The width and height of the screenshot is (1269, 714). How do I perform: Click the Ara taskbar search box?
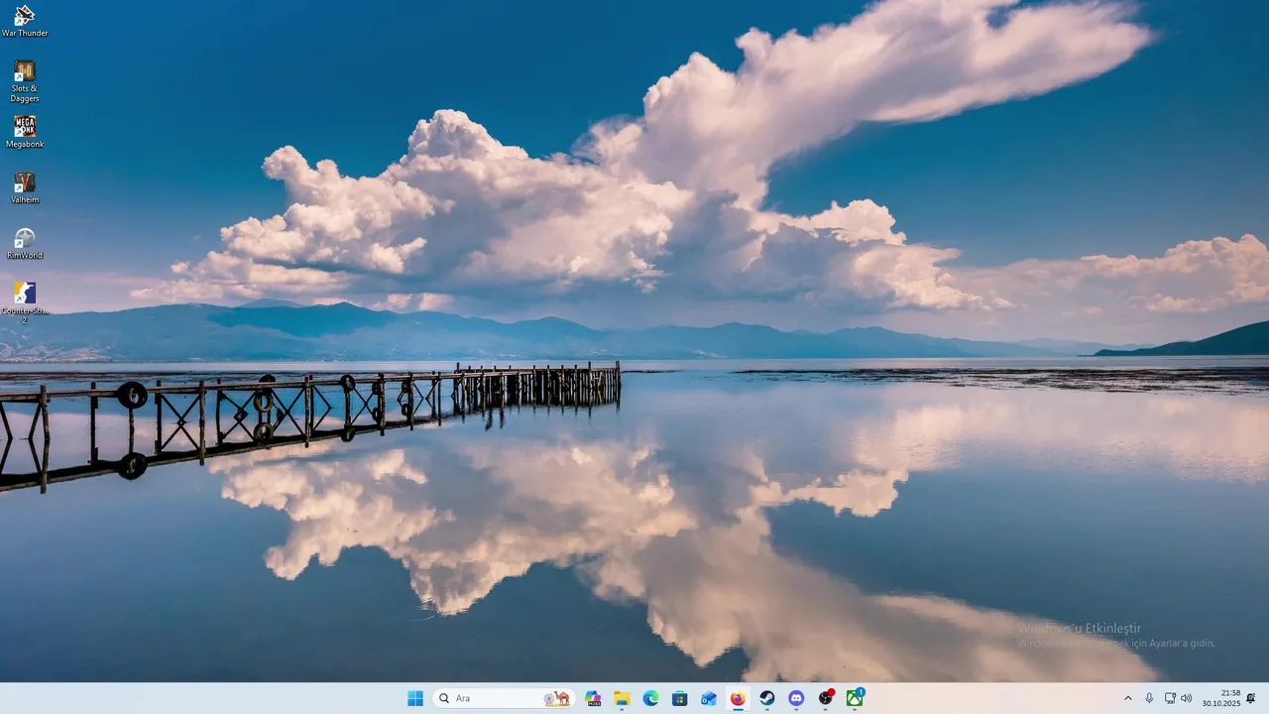(504, 698)
